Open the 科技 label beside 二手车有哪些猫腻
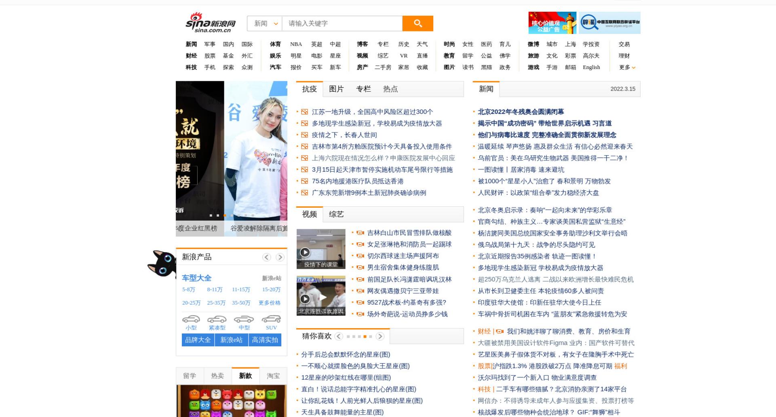 [x=484, y=390]
